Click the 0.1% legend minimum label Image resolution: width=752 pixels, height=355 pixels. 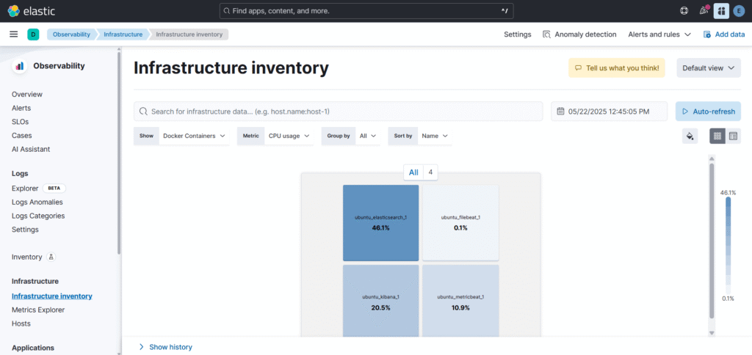[x=728, y=299]
